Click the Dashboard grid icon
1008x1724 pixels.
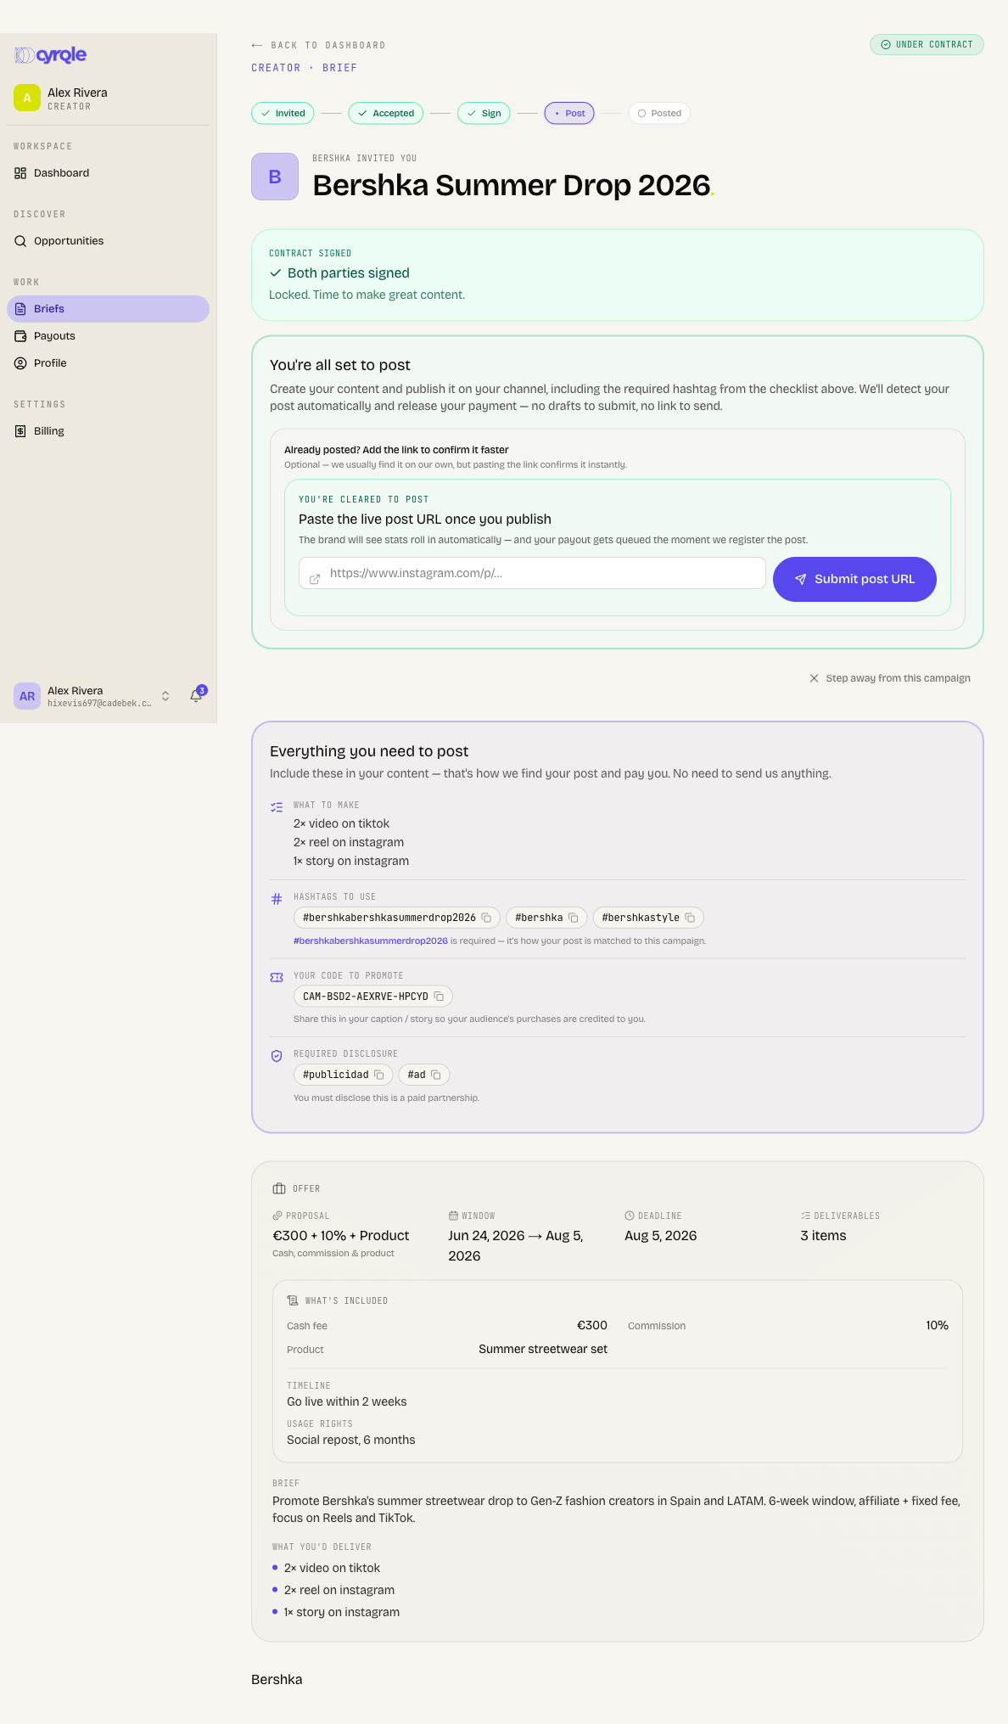pos(20,173)
